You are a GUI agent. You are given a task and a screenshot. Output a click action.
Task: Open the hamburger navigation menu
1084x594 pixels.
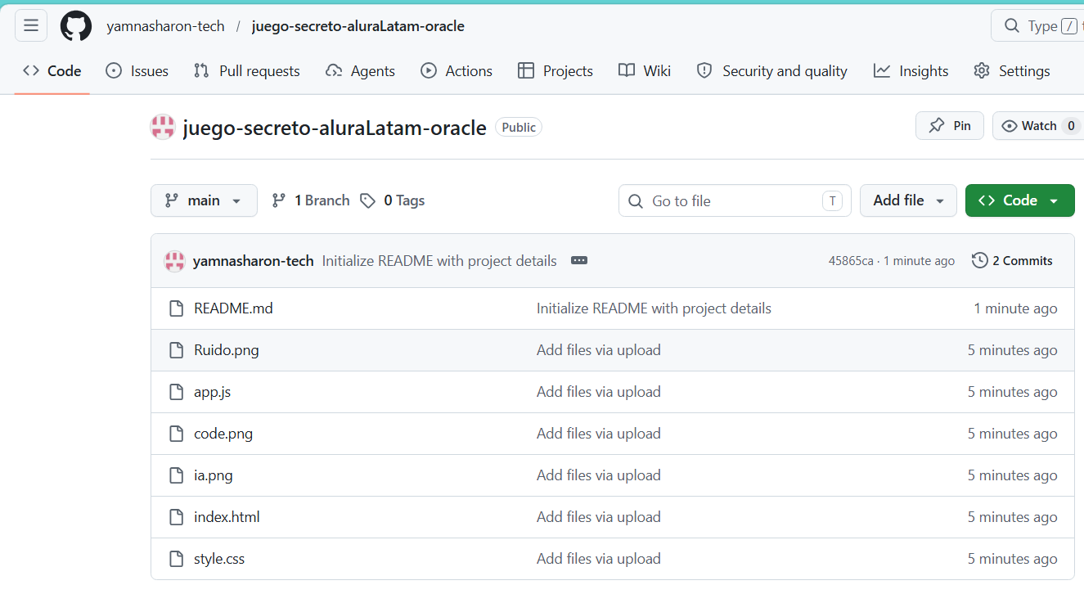coord(31,26)
